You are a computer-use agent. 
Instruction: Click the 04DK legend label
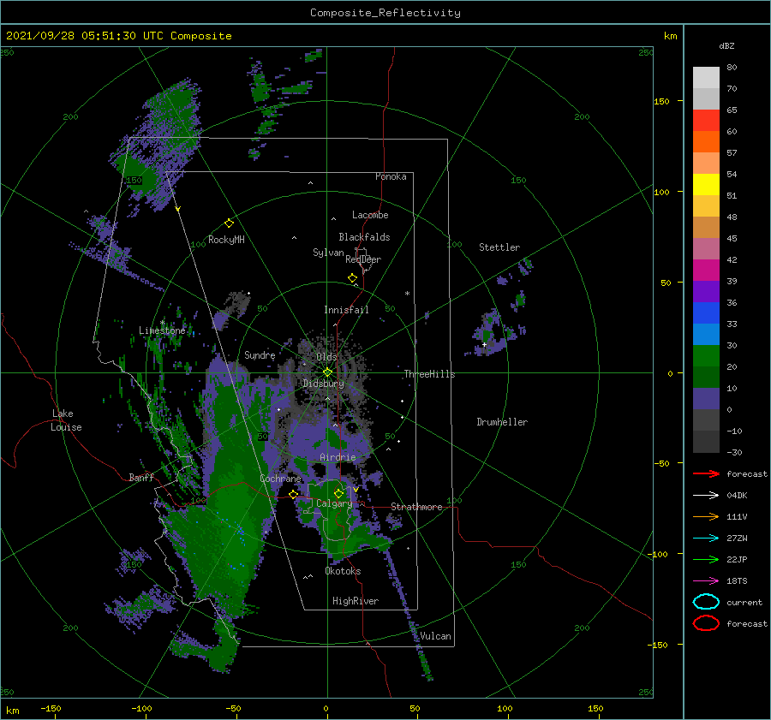point(737,495)
